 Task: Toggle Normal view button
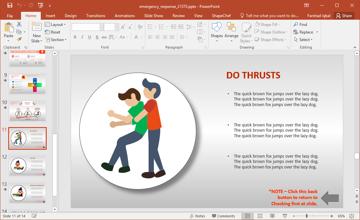248,216
